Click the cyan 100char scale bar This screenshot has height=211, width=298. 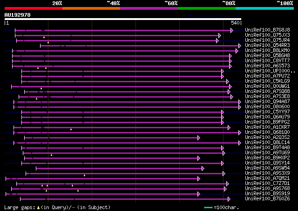pyautogui.click(x=208, y=208)
